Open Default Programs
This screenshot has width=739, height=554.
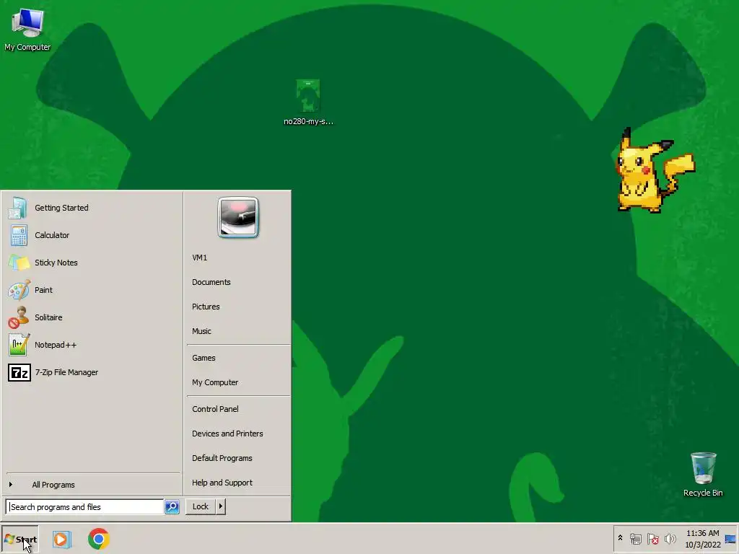click(x=222, y=458)
